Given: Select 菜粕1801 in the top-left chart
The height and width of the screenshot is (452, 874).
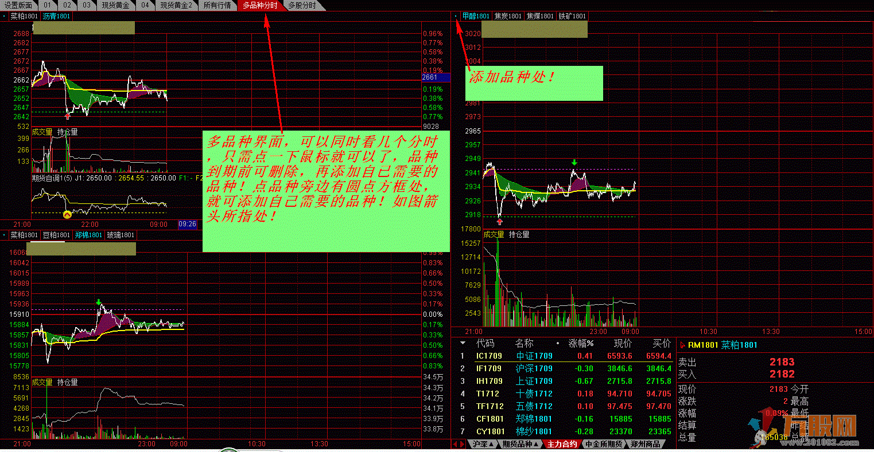Looking at the screenshot, I should coord(24,17).
